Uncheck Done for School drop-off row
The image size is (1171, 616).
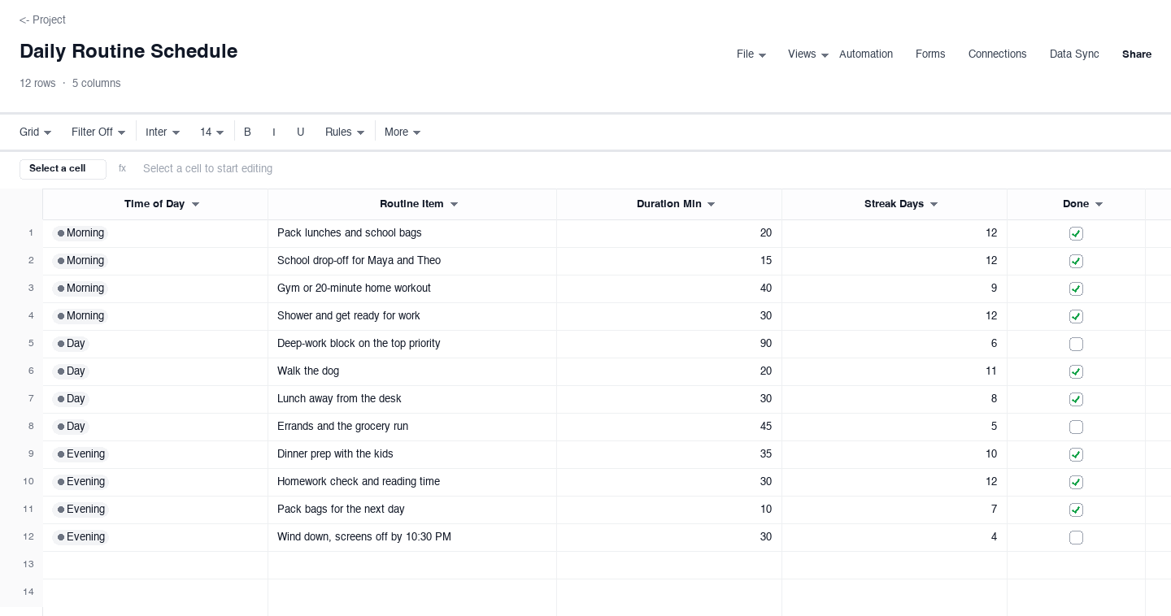(1076, 261)
